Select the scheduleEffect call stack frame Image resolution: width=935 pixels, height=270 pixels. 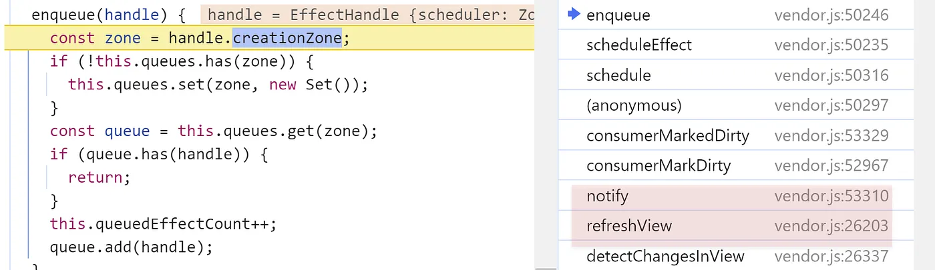pos(736,45)
